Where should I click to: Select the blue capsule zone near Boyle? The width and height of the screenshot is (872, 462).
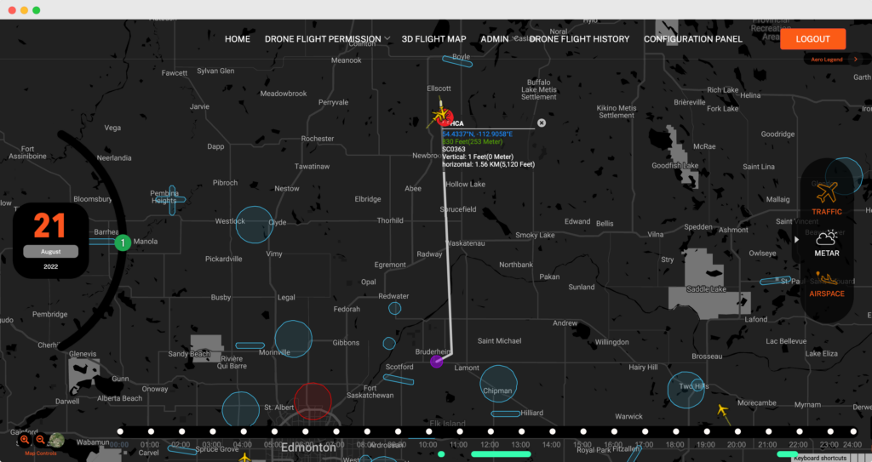tap(457, 61)
